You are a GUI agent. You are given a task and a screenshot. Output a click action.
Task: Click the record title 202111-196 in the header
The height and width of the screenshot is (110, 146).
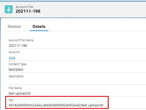pos(28,11)
